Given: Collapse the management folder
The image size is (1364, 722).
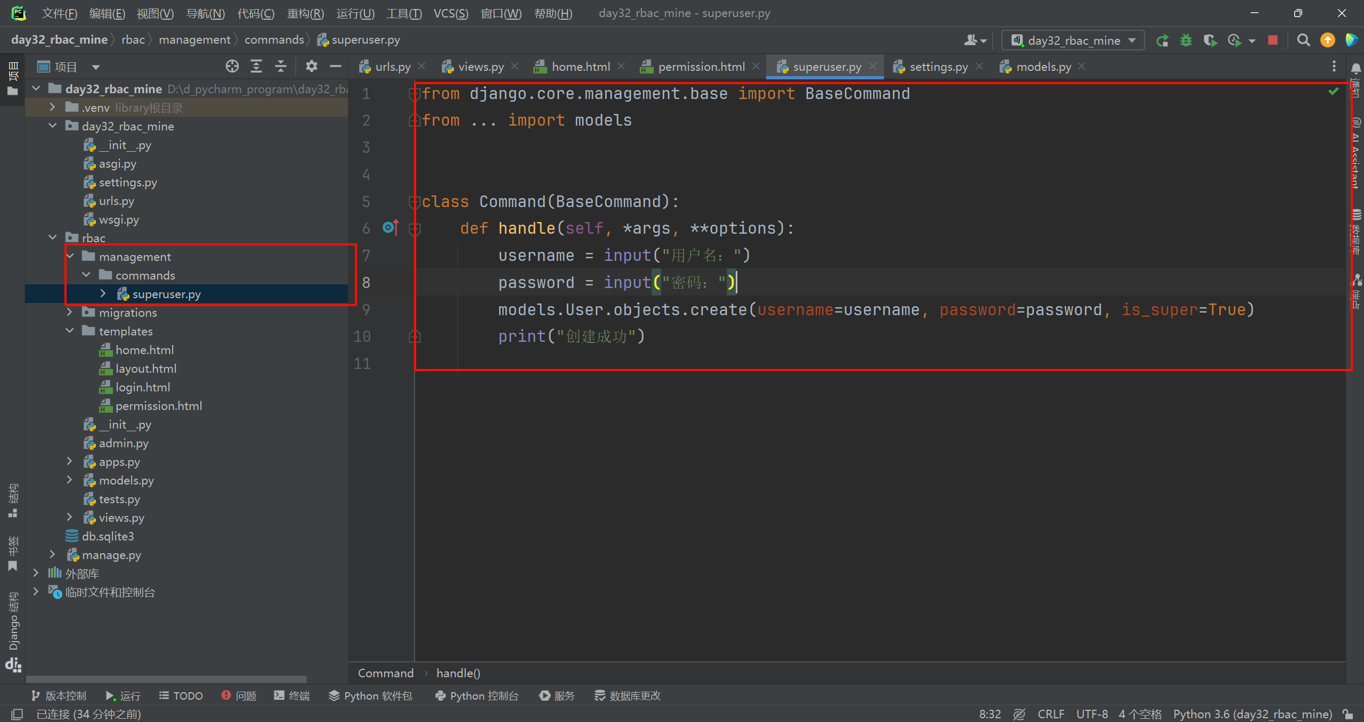Looking at the screenshot, I should coord(70,256).
